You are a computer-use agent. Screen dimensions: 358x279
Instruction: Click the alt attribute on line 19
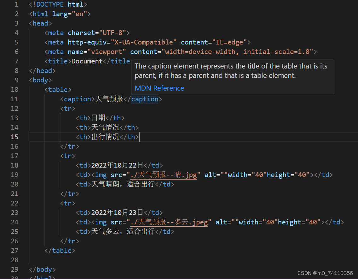216,175
